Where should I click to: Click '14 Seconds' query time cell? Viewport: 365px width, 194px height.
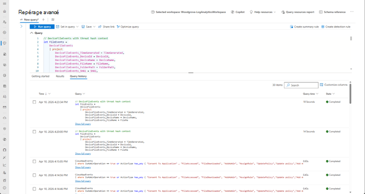click(x=309, y=131)
